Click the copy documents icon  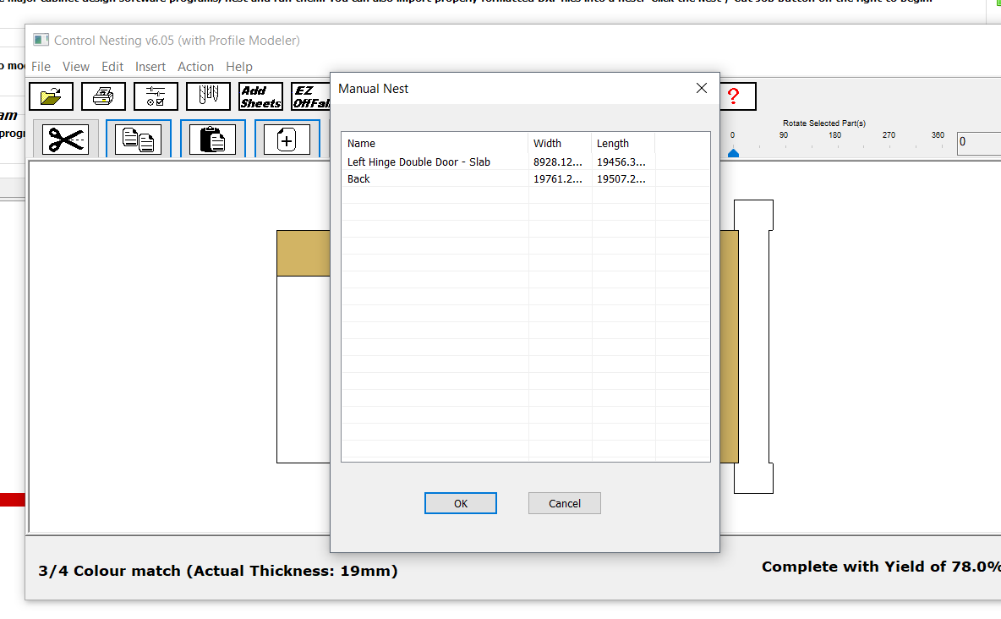tap(139, 140)
